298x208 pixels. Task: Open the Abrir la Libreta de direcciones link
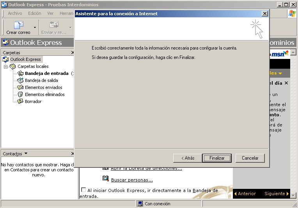tap(146, 169)
